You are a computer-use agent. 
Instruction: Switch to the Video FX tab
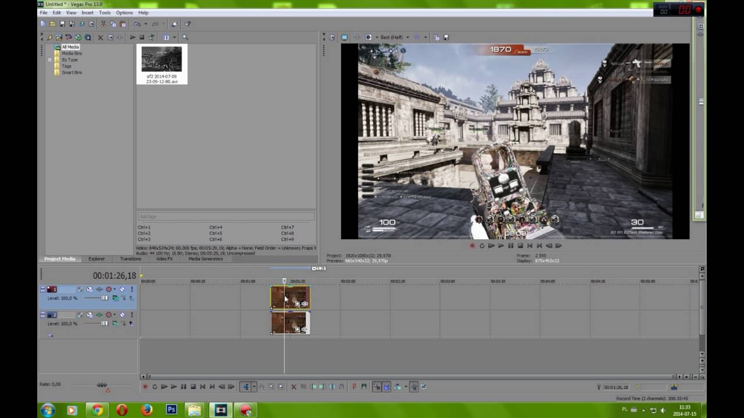164,259
